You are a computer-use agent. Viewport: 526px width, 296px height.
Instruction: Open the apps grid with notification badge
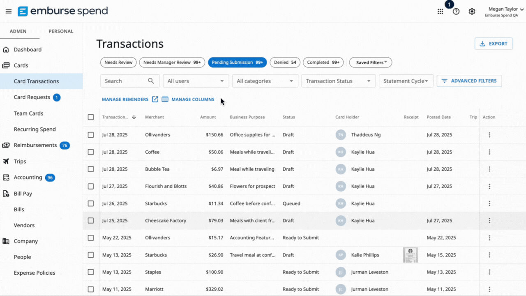[x=440, y=11]
